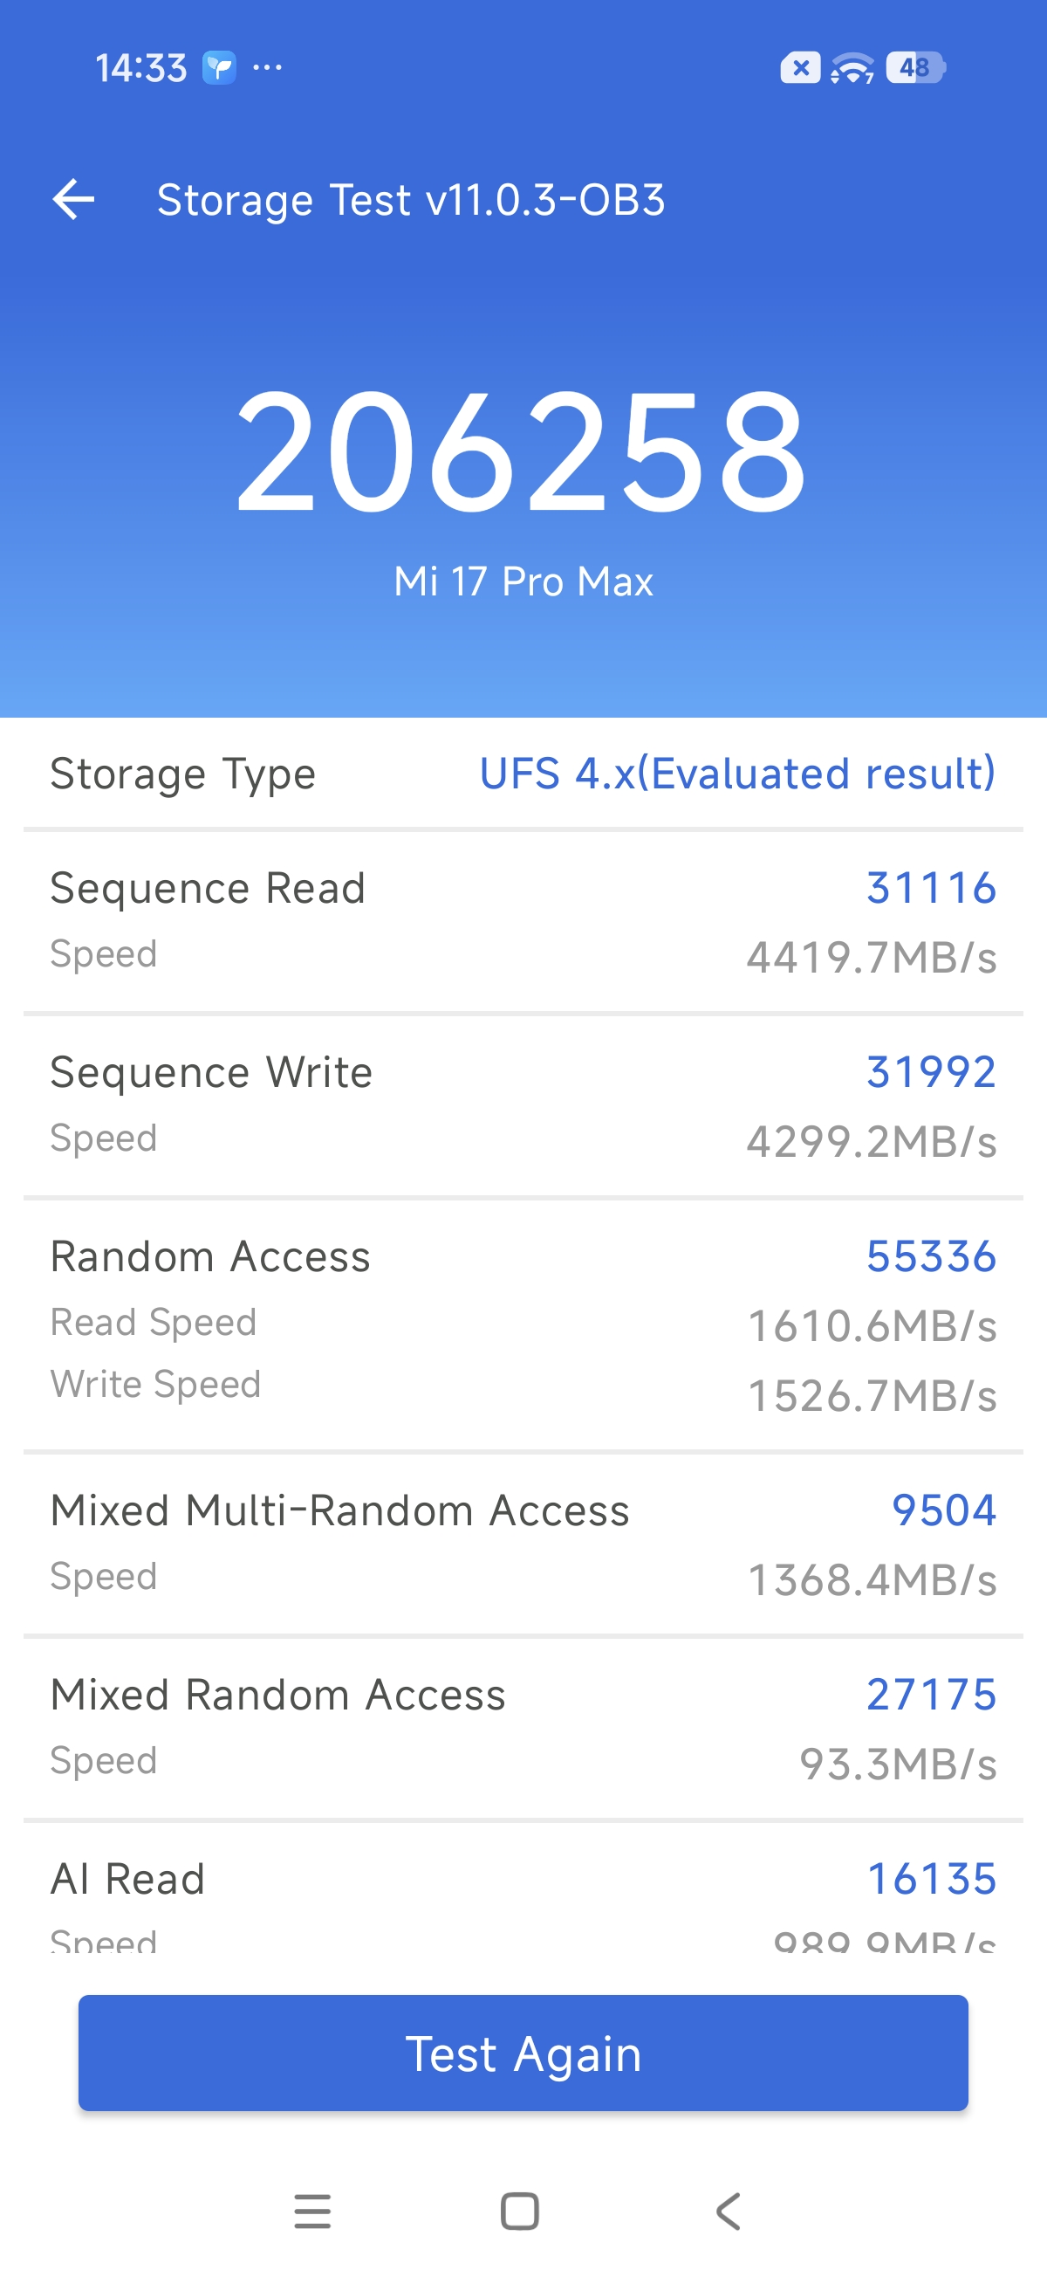Image resolution: width=1047 pixels, height=2277 pixels.
Task: Tap the Android recent apps menu icon
Action: 311,2212
